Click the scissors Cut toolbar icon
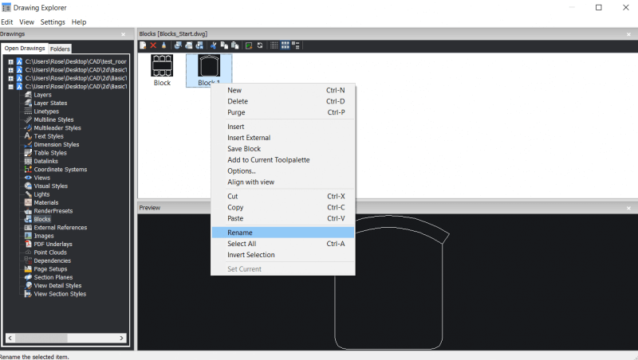This screenshot has width=638, height=360. click(x=213, y=45)
